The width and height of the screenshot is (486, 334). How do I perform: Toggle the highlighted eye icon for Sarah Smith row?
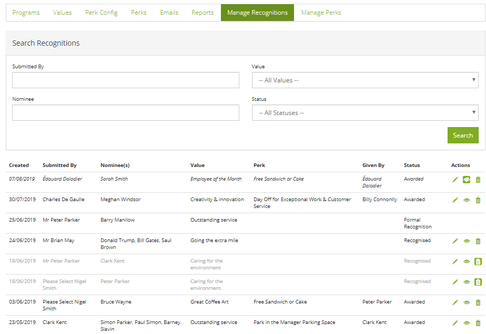(x=467, y=180)
